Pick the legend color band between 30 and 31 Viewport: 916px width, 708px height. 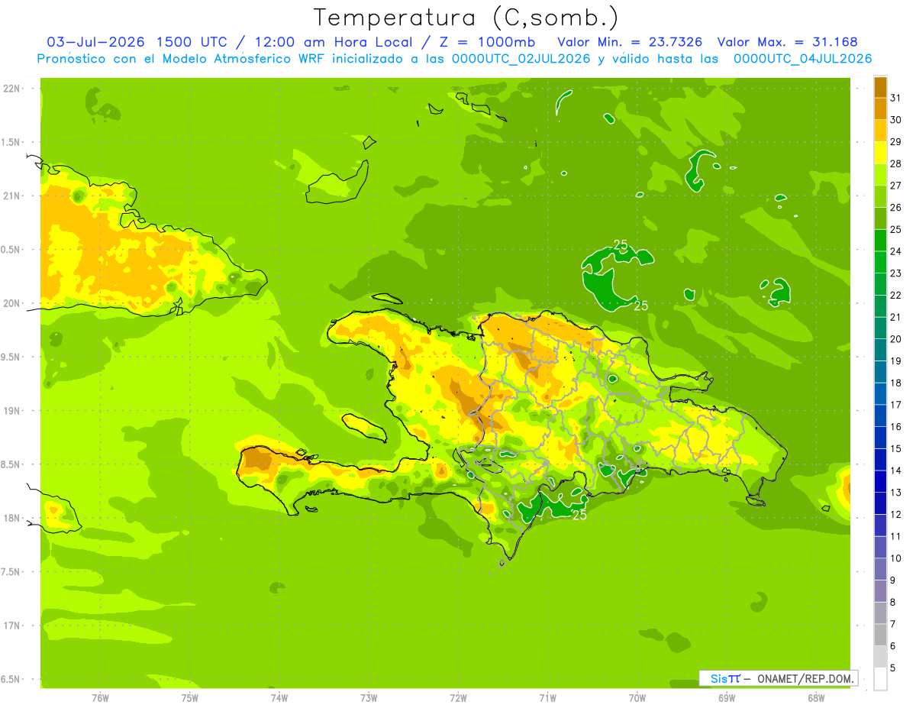click(880, 109)
